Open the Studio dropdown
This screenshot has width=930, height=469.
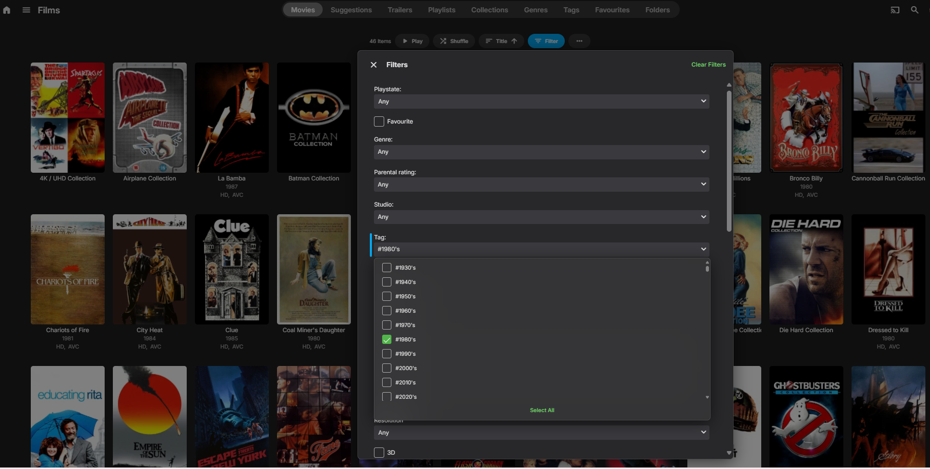point(541,217)
